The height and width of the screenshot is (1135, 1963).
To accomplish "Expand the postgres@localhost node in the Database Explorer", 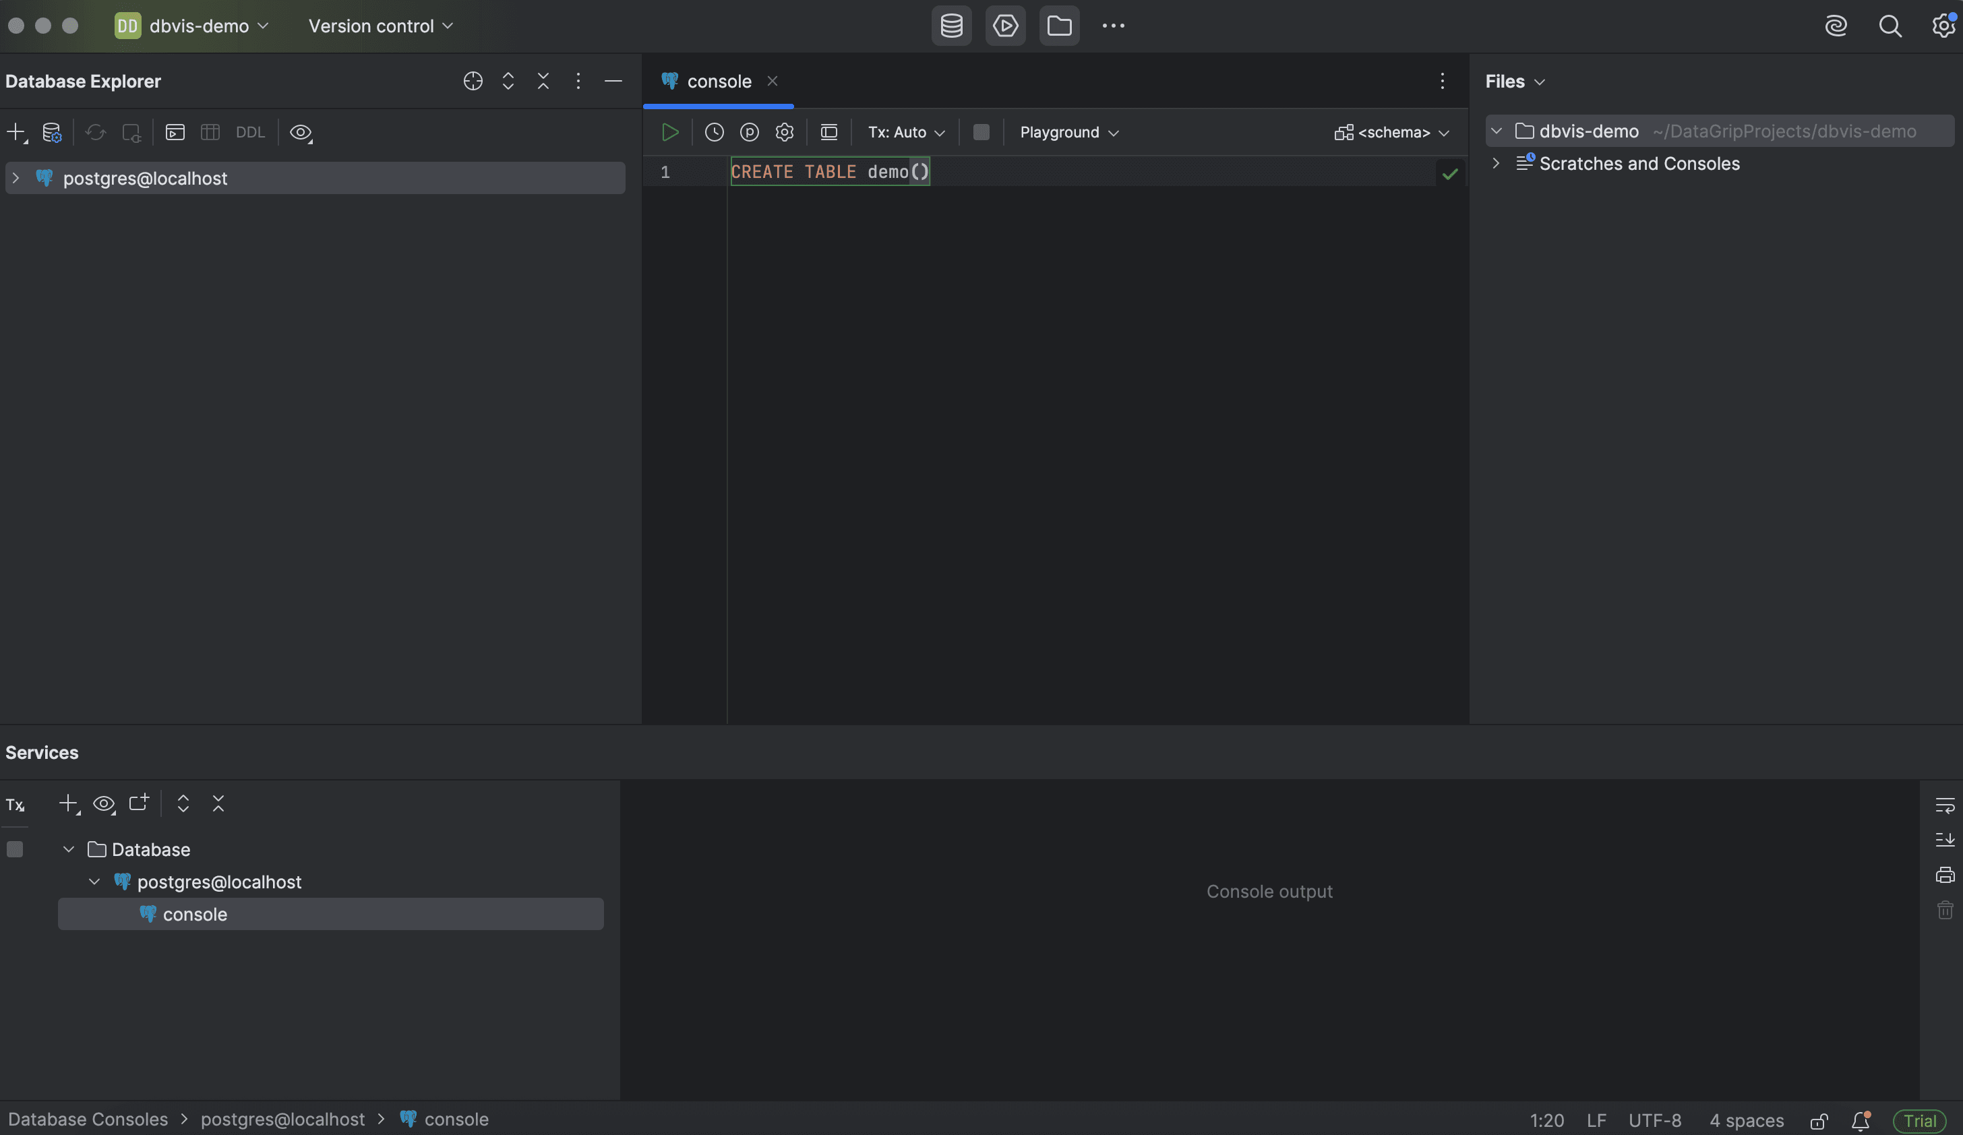I will [x=16, y=179].
